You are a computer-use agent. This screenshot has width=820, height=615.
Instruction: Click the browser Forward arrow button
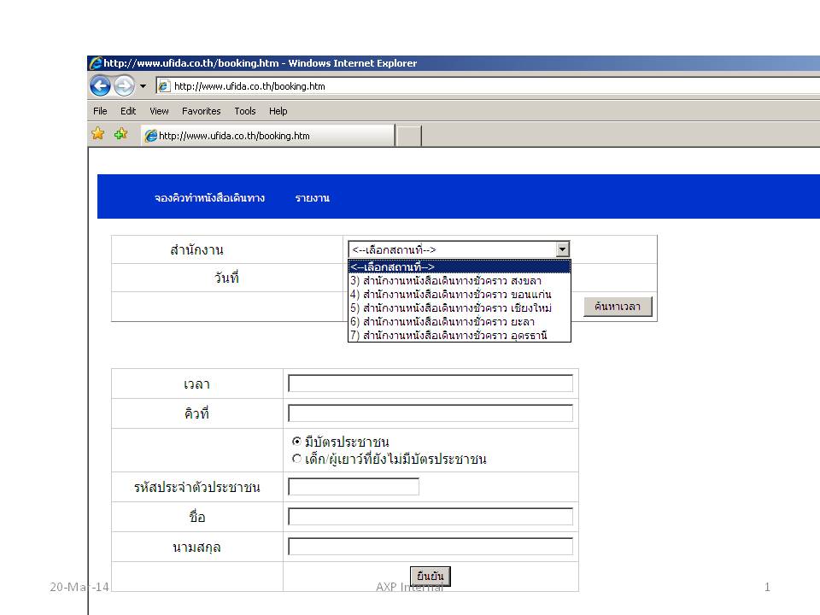(x=124, y=85)
